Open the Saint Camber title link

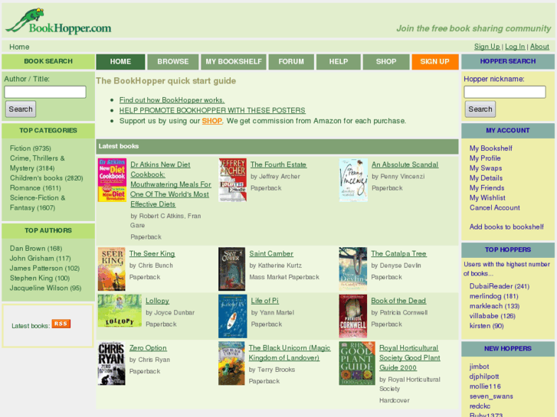tap(271, 254)
